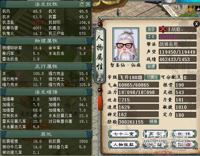Open the 称谓 title selector
Image resolution: width=200 pixels, height=156 pixels.
click(151, 67)
